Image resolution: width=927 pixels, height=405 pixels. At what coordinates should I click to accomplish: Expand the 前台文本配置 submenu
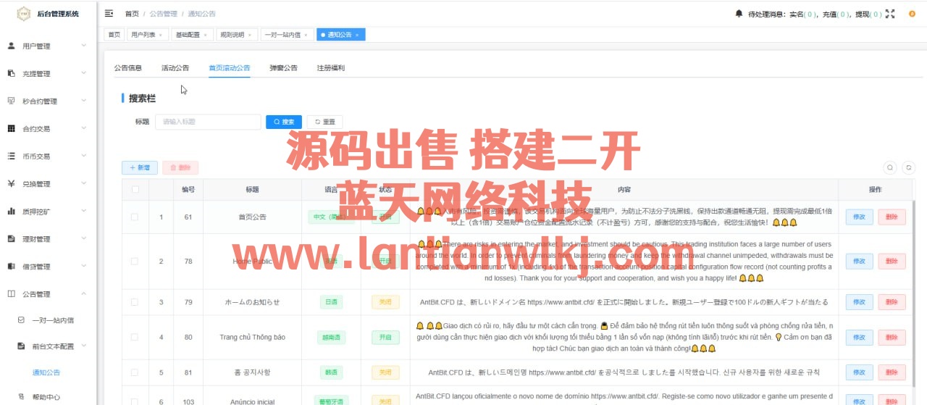click(x=53, y=346)
